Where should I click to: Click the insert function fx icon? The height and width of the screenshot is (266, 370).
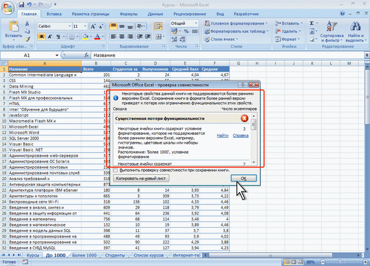(x=87, y=55)
